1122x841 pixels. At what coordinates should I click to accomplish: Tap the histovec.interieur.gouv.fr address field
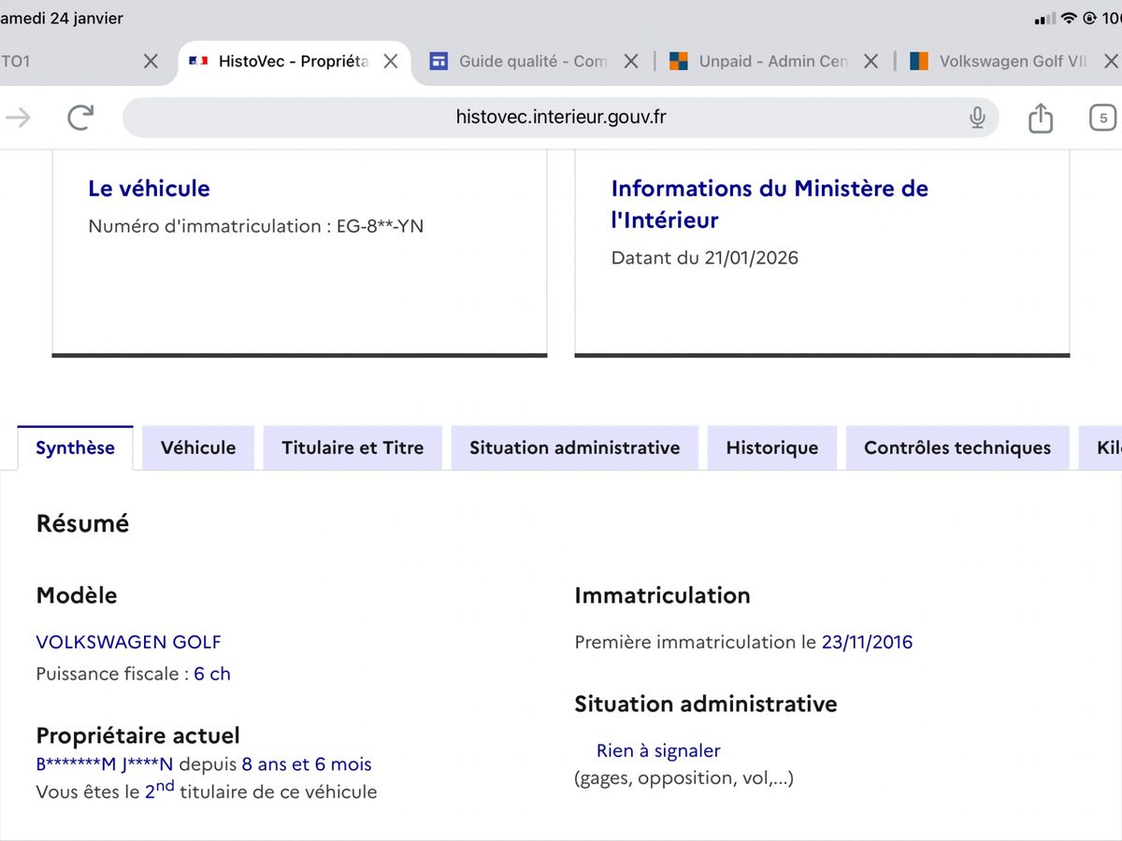click(561, 118)
